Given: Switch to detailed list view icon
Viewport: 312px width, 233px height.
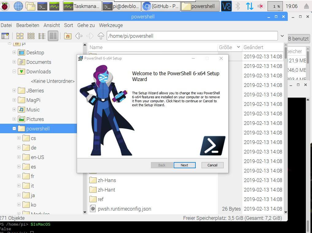Looking at the screenshot, I should [53, 36].
